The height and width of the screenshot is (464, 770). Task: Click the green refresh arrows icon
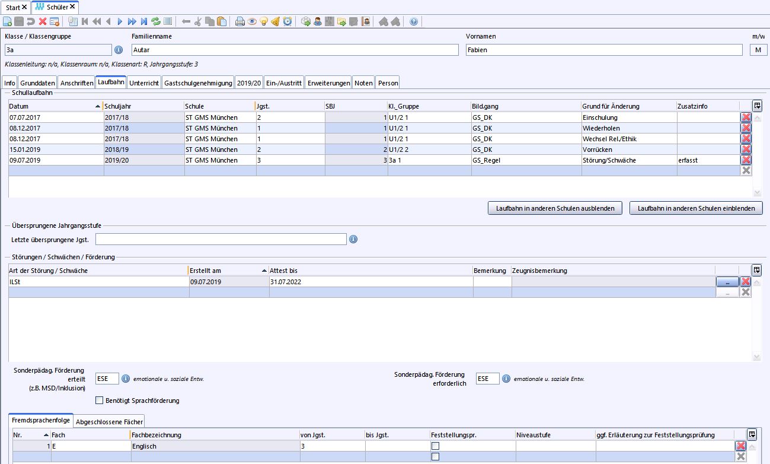click(x=155, y=21)
